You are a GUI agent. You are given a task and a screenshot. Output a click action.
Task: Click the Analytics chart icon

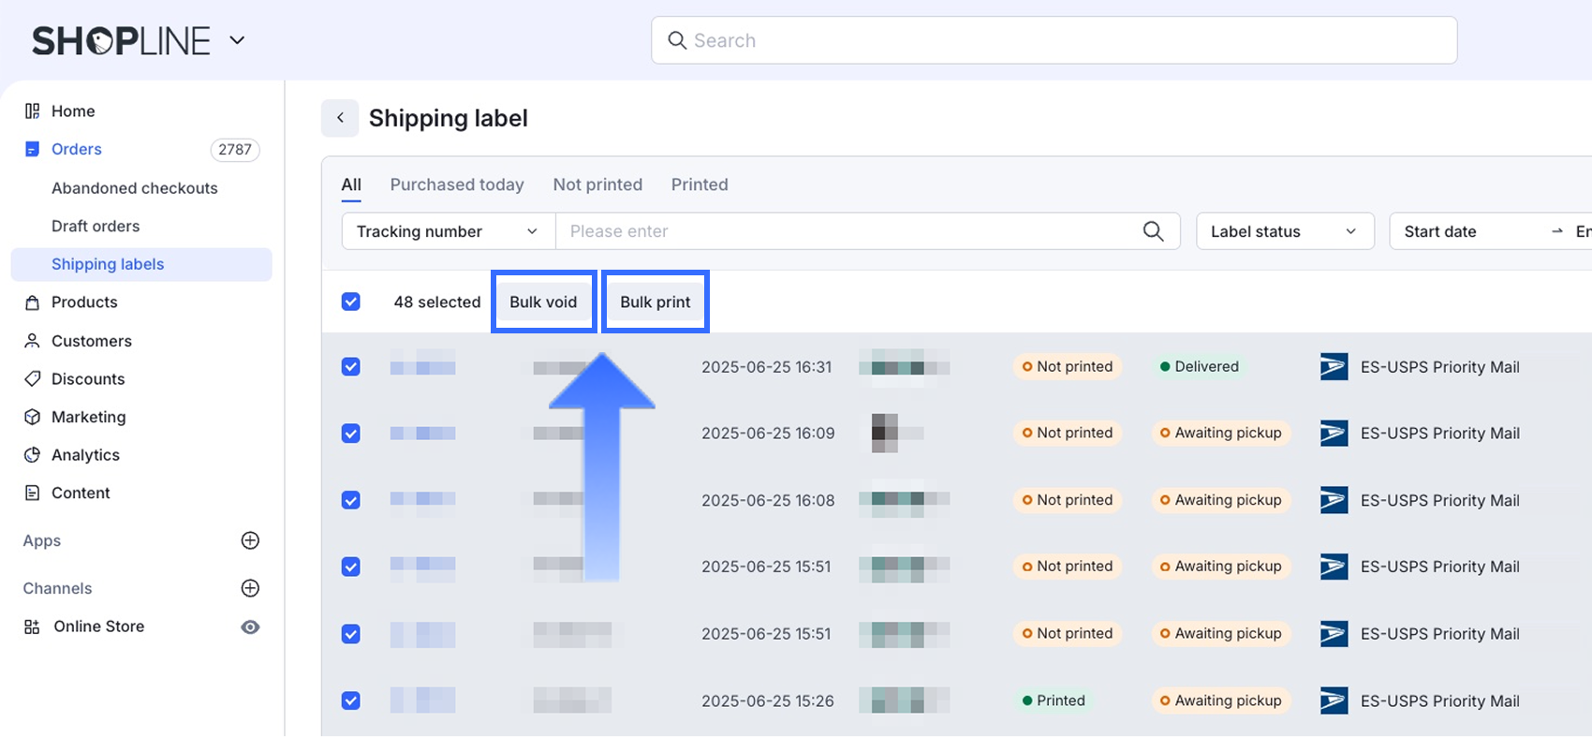click(32, 455)
